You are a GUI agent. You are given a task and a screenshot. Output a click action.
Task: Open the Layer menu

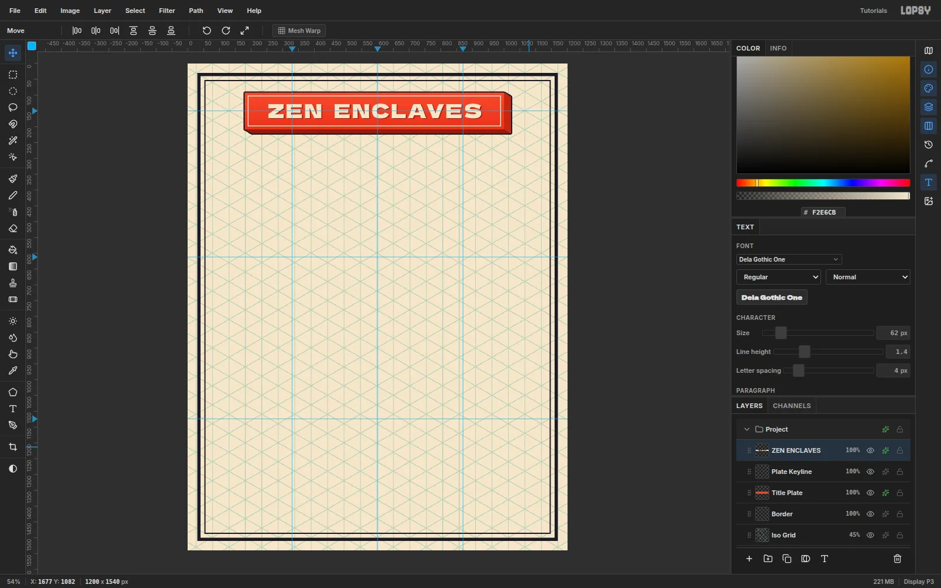tap(102, 11)
